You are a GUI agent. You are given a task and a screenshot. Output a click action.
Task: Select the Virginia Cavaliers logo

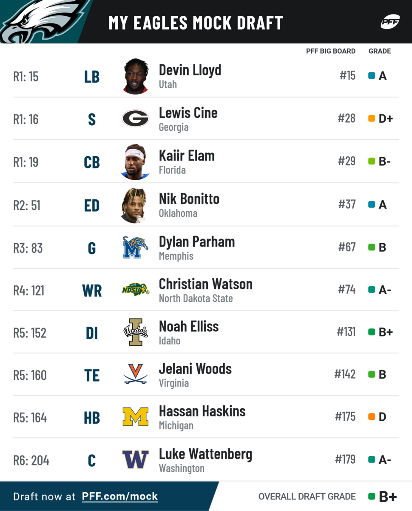click(x=136, y=374)
